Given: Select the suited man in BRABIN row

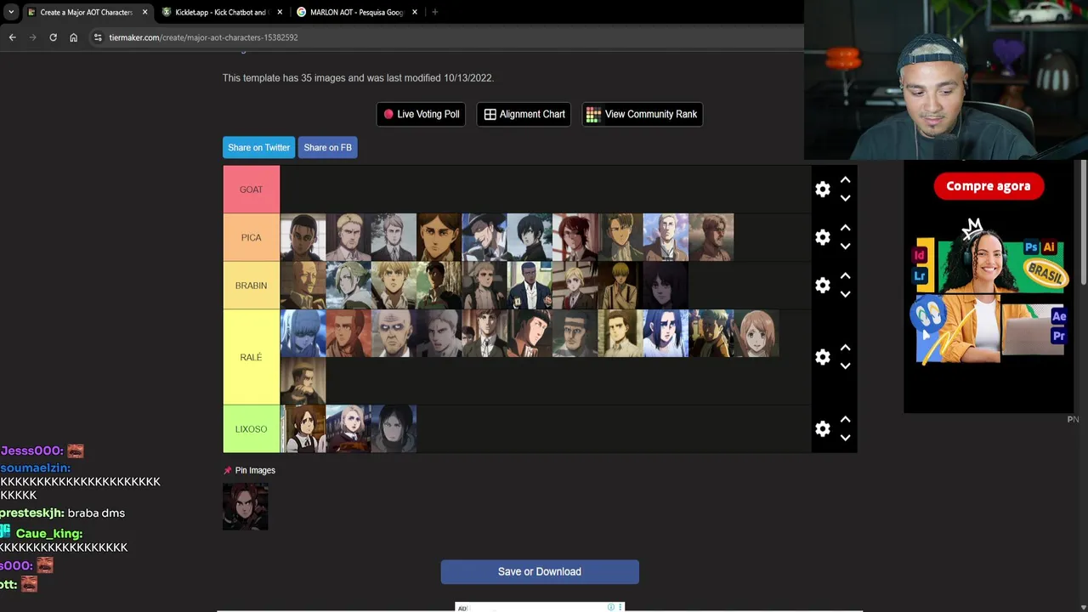Looking at the screenshot, I should click(x=530, y=286).
